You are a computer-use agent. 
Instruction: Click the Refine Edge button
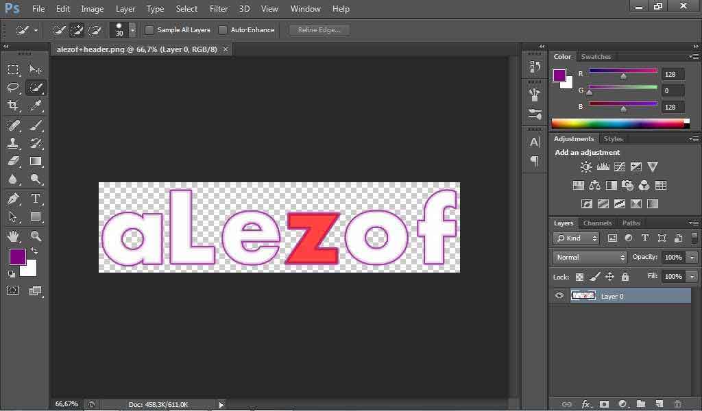(x=319, y=30)
